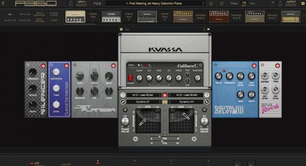306x166 pixels.
Task: Open the FILE menu
Action: point(97,4)
